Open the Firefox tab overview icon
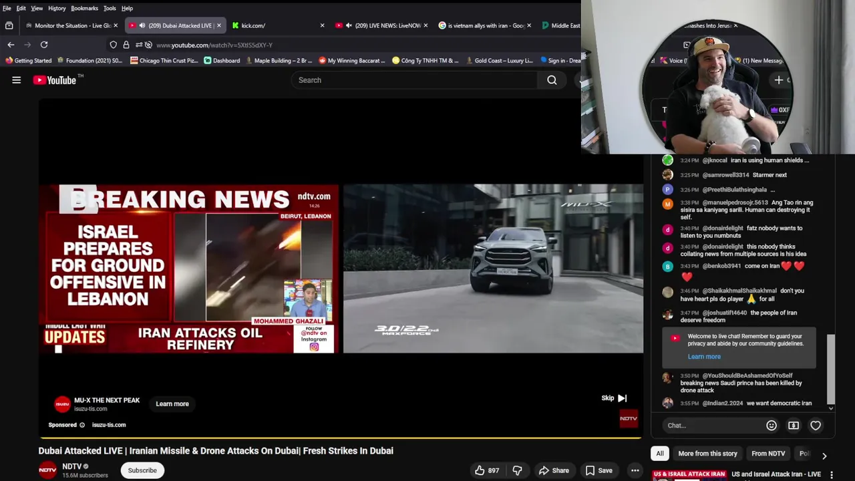855x481 pixels. (9, 25)
